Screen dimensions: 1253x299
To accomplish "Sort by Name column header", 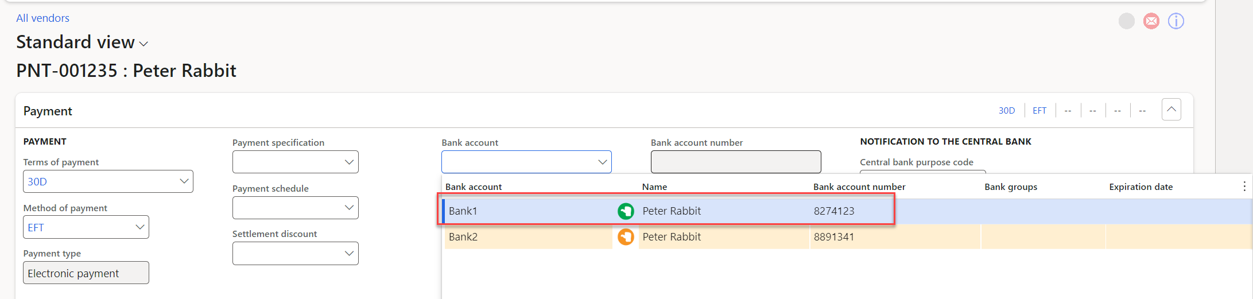I will click(x=654, y=187).
